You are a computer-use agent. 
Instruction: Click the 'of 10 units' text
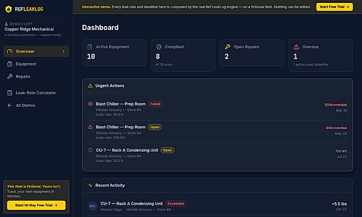164,64
